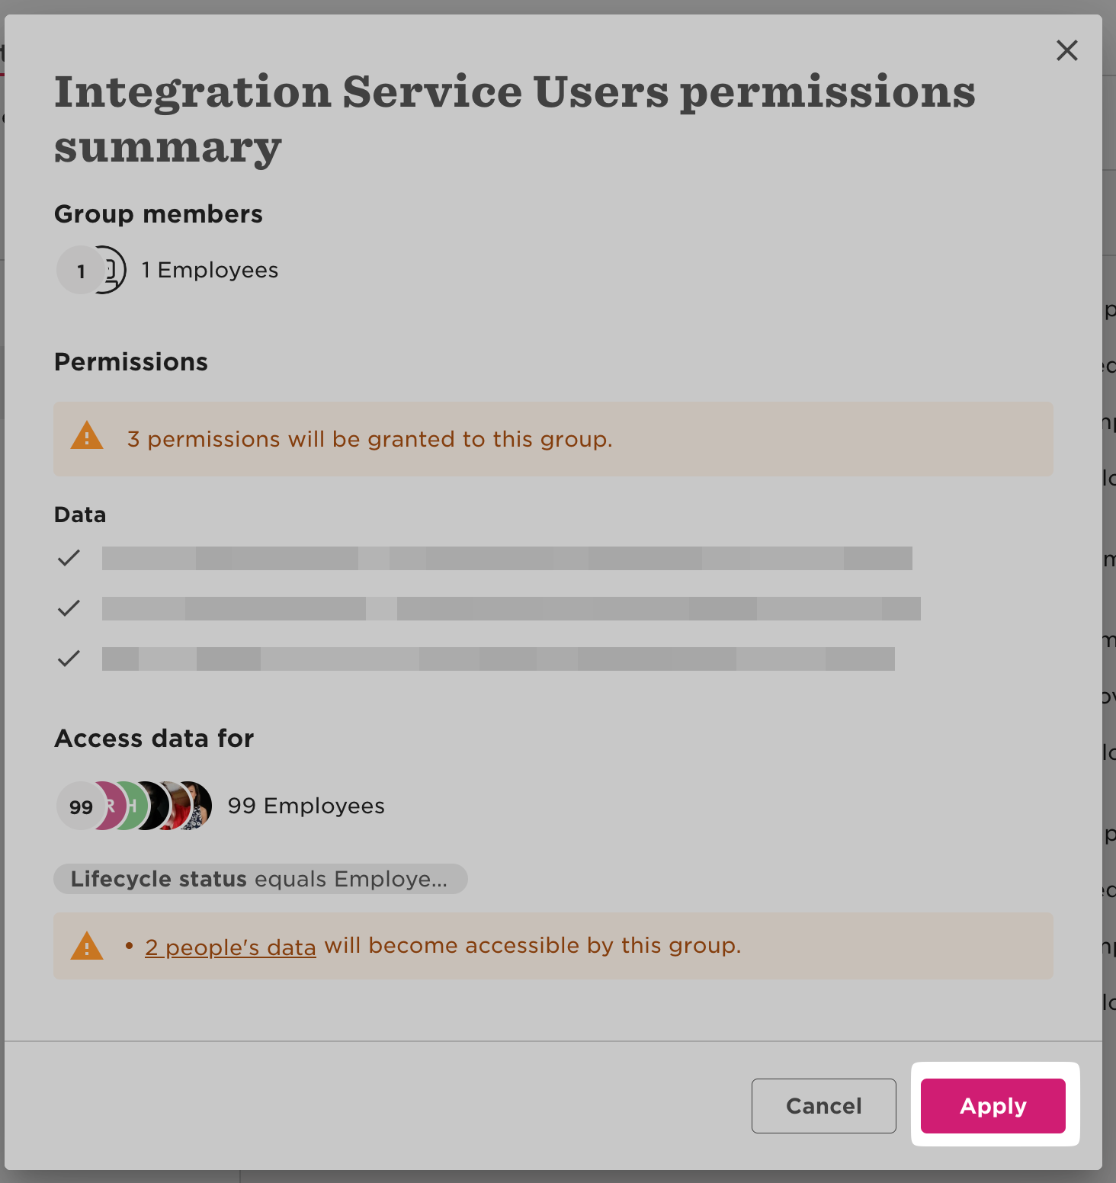The height and width of the screenshot is (1183, 1116).
Task: Click the "99" employee count badge
Action: coord(80,806)
